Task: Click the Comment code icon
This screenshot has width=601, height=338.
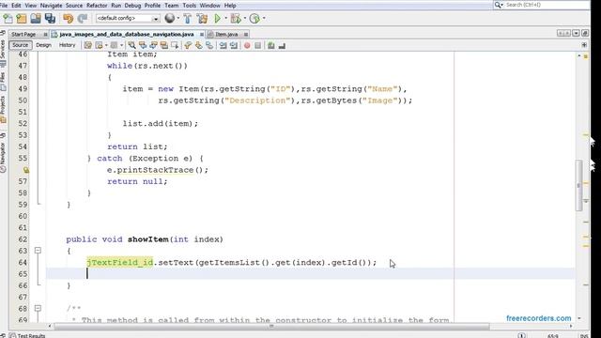Action: [x=271, y=46]
